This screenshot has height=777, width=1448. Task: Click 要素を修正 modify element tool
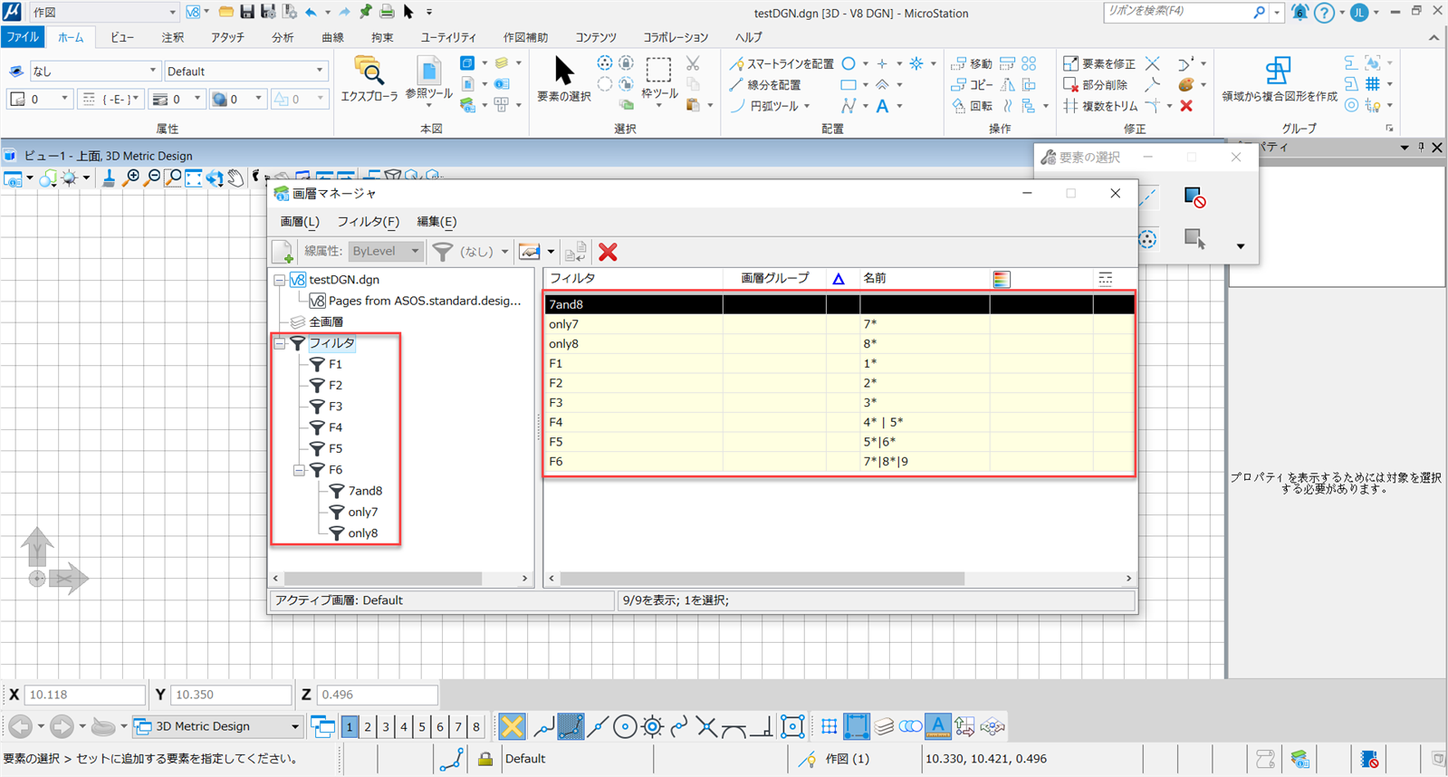[1098, 64]
